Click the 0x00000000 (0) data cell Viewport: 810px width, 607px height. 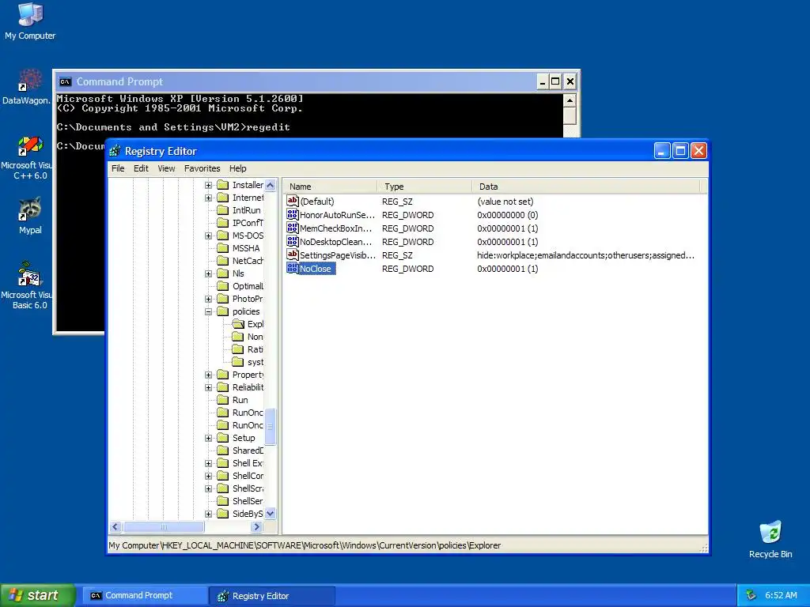point(507,215)
